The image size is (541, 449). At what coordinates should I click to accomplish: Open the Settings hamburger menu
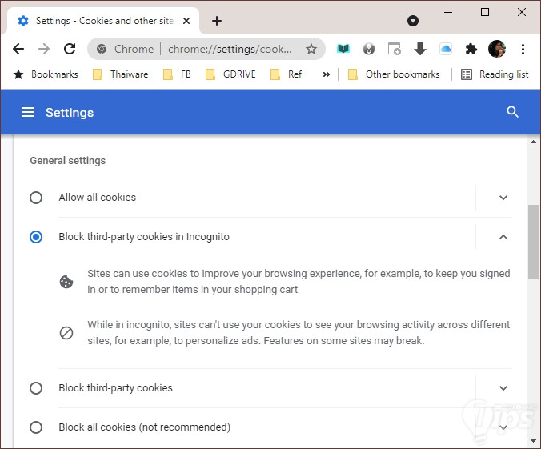28,113
